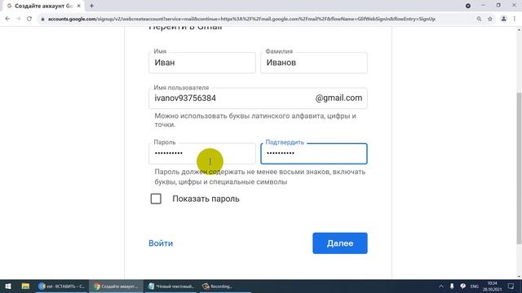Open the taskbar clock and date
The width and height of the screenshot is (522, 293).
coord(492,286)
